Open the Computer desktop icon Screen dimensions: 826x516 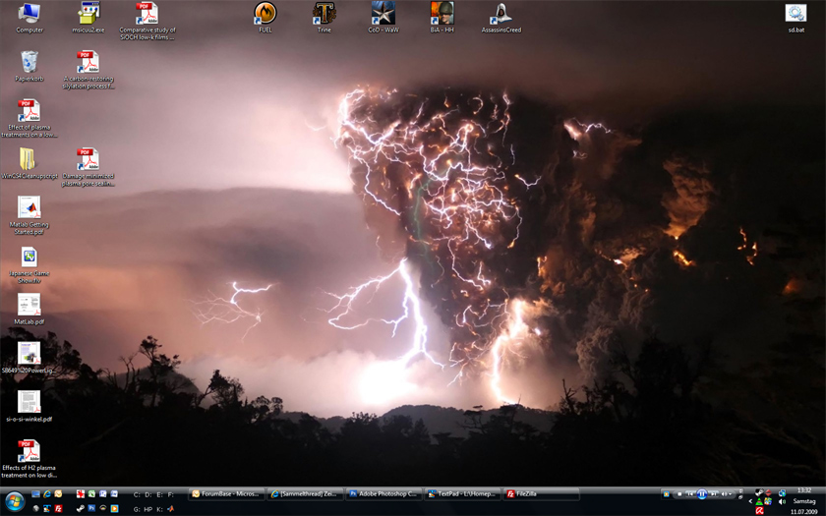pyautogui.click(x=29, y=17)
